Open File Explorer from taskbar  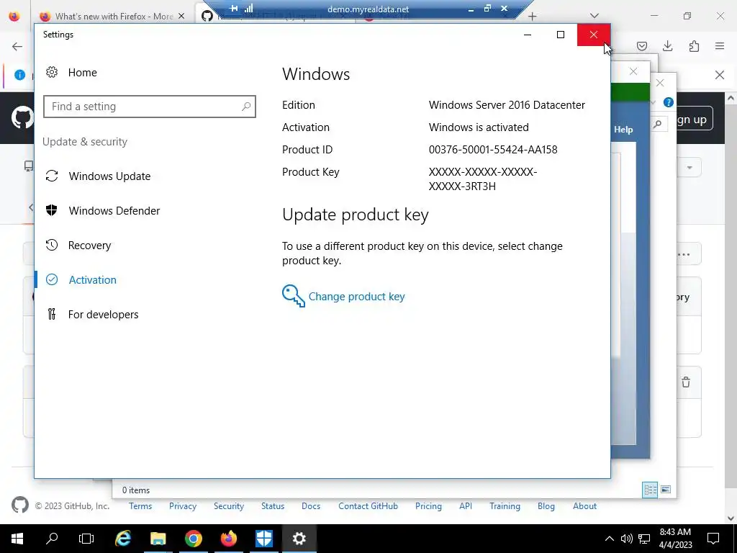pyautogui.click(x=158, y=539)
